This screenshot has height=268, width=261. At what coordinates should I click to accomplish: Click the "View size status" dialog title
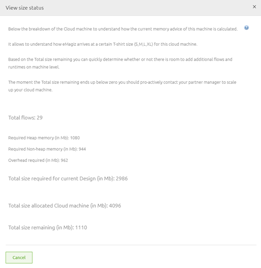[25, 8]
